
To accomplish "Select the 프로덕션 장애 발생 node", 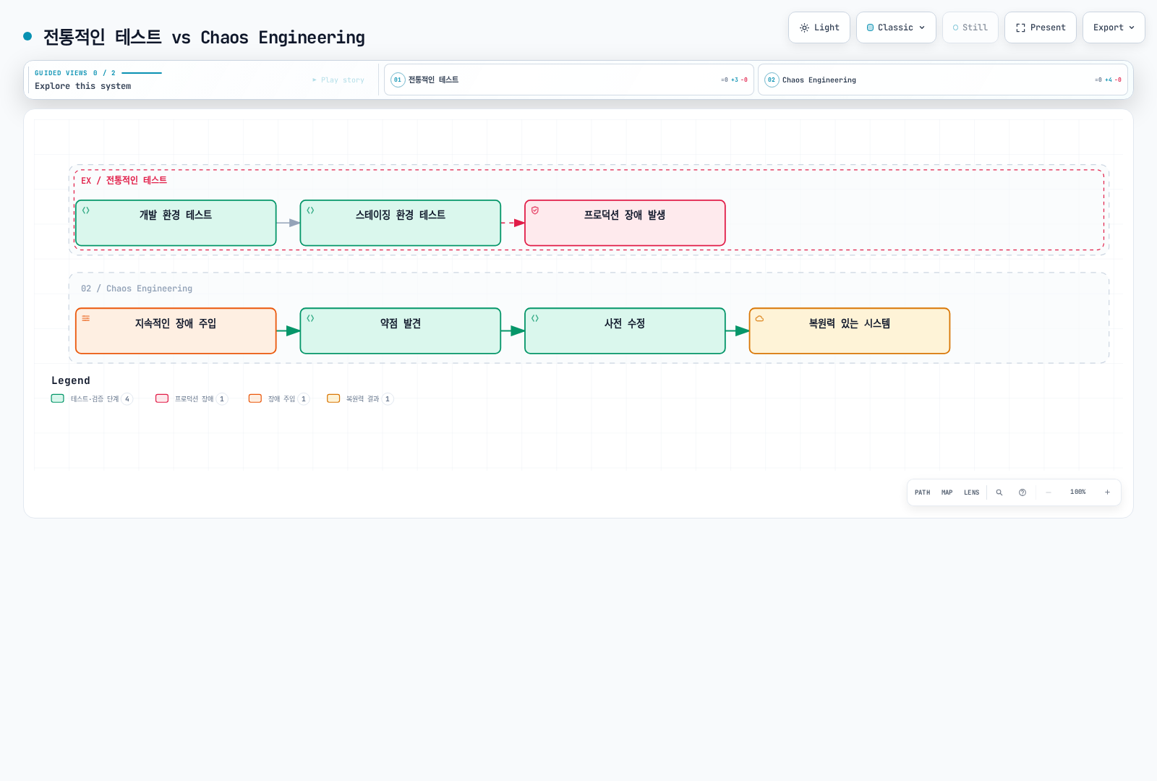I will [x=625, y=223].
